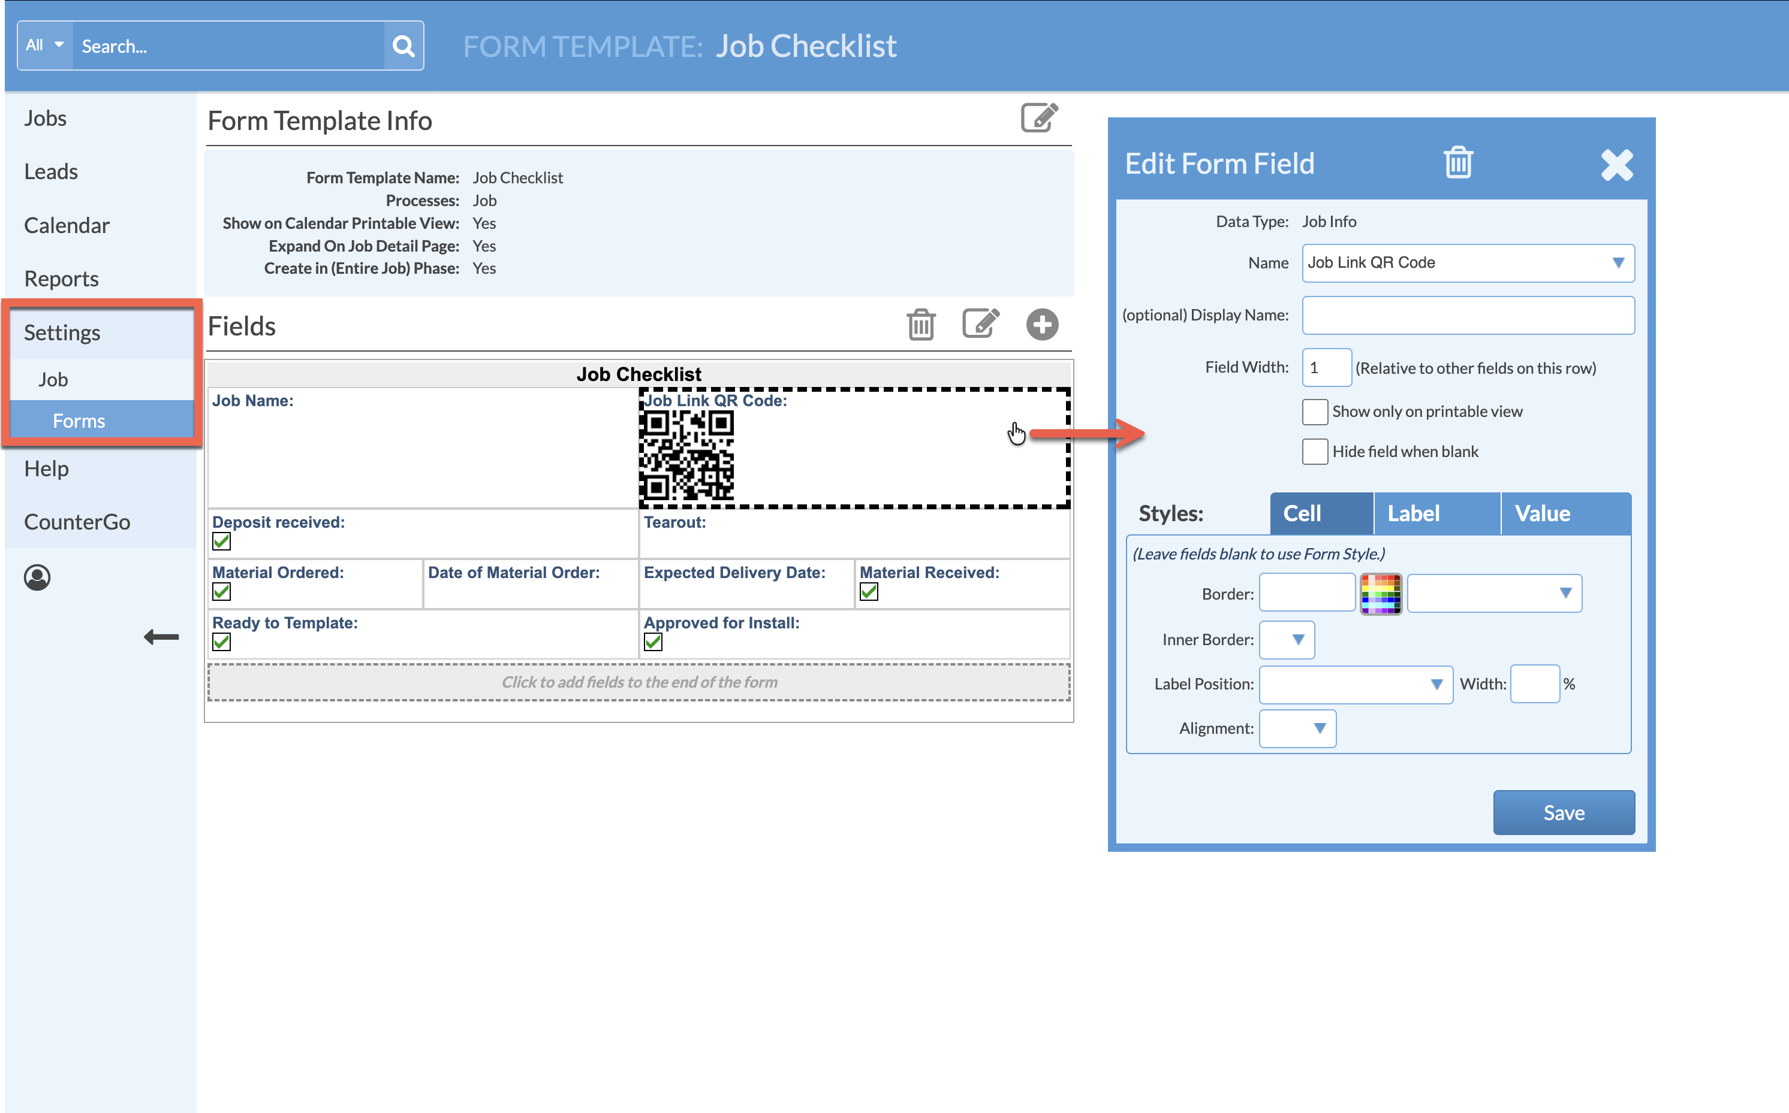Select Date of Material Order field

point(531,585)
